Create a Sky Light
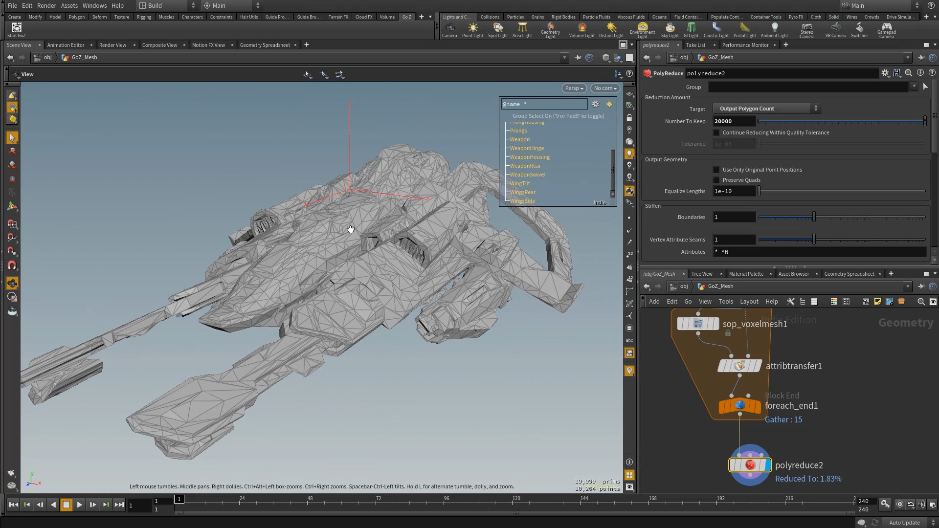Image resolution: width=939 pixels, height=528 pixels. click(x=670, y=29)
